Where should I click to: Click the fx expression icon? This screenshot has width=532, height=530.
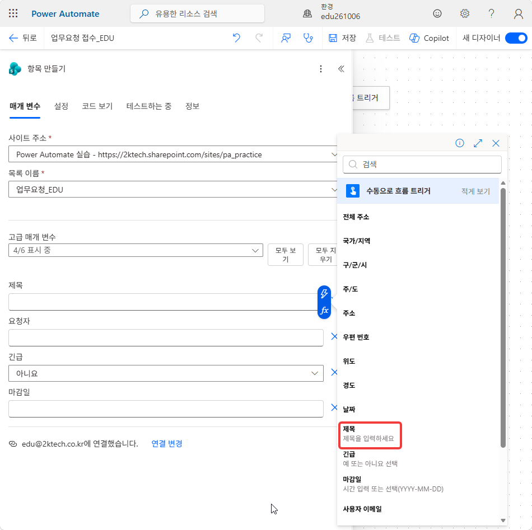coord(324,310)
